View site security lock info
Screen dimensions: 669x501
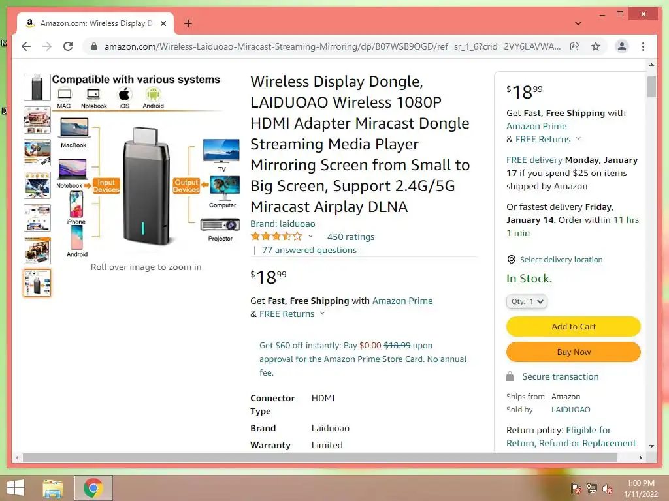[x=94, y=46]
